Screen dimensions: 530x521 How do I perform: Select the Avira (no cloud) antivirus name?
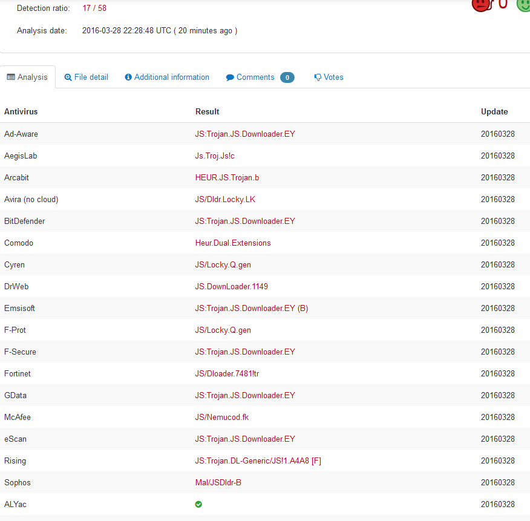click(31, 200)
